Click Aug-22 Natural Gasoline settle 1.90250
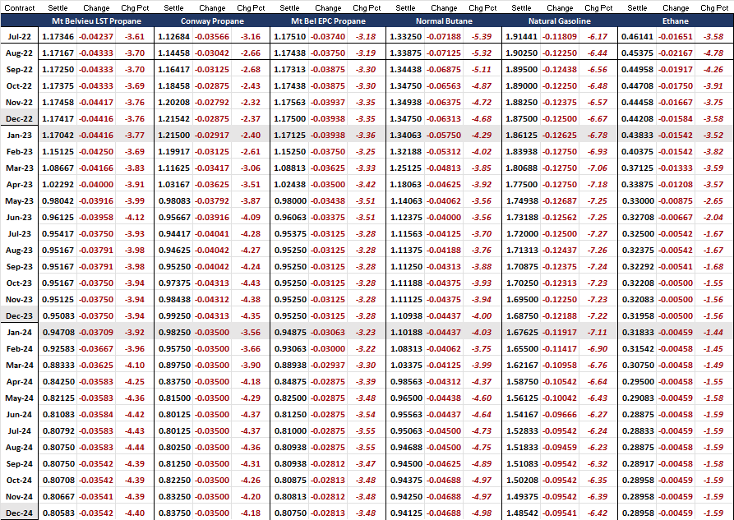The image size is (734, 520). 521,53
